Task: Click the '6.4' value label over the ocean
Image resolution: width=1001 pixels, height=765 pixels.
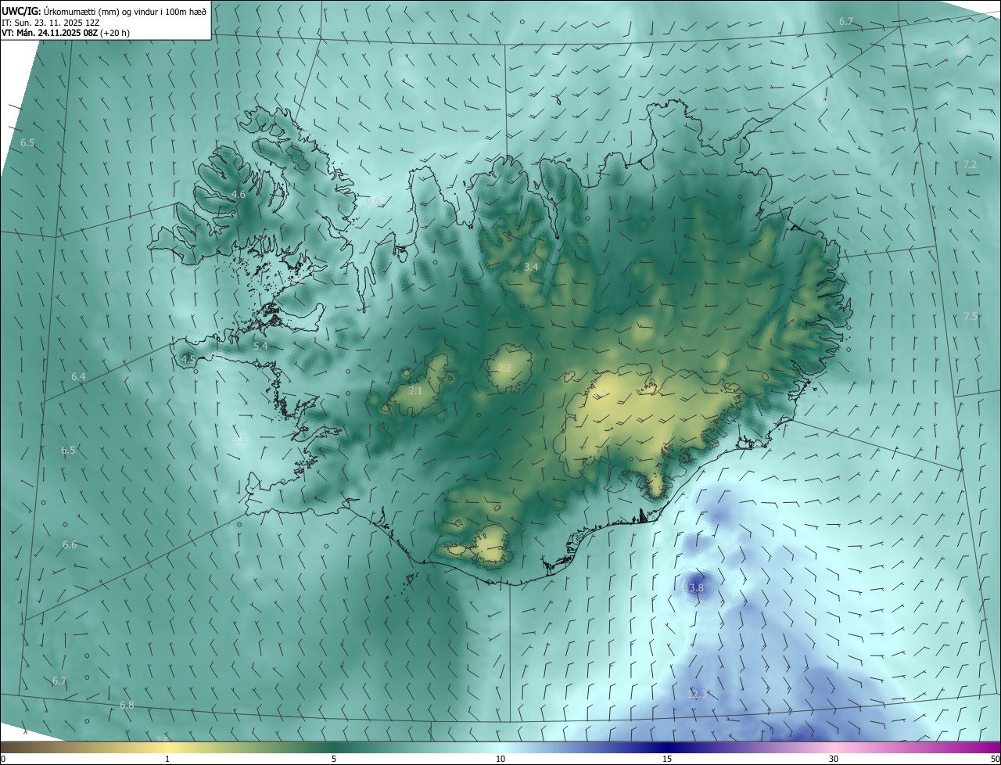Action: 78,377
